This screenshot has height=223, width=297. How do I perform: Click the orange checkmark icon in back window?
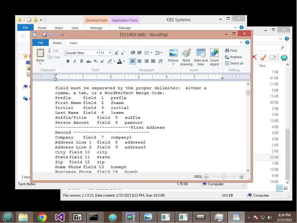tap(263, 57)
